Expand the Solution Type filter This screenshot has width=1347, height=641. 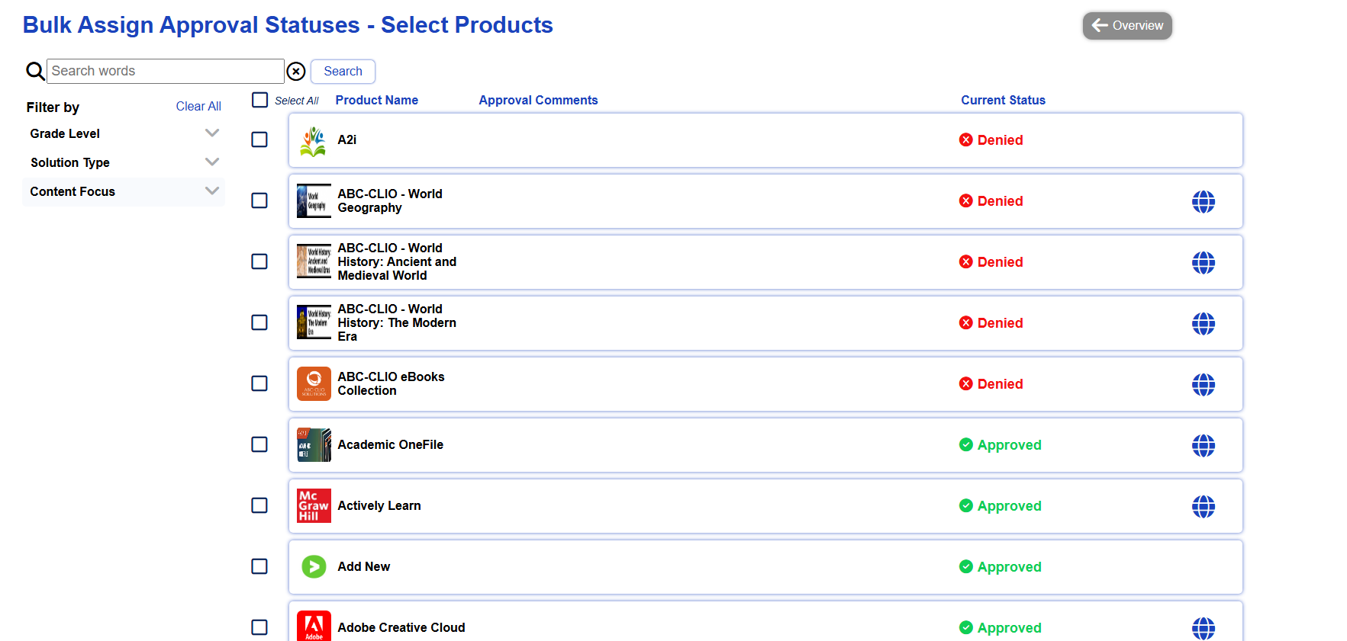click(124, 162)
